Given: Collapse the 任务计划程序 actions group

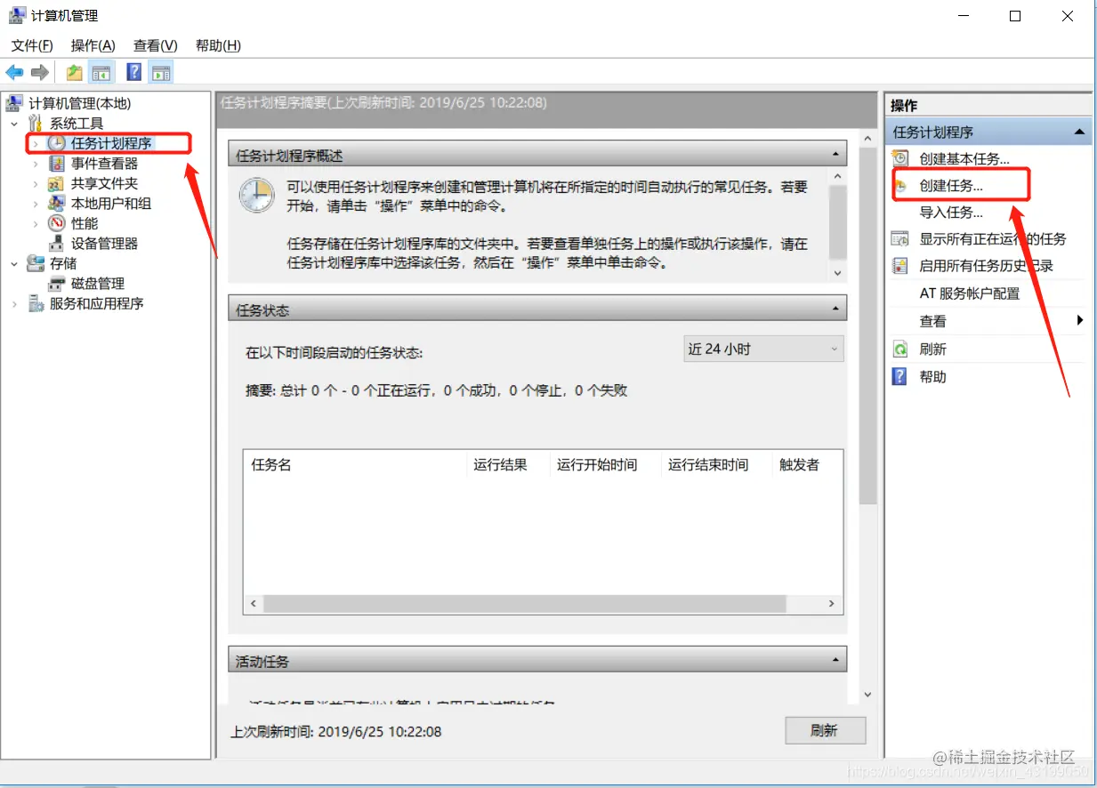Looking at the screenshot, I should (x=1079, y=132).
